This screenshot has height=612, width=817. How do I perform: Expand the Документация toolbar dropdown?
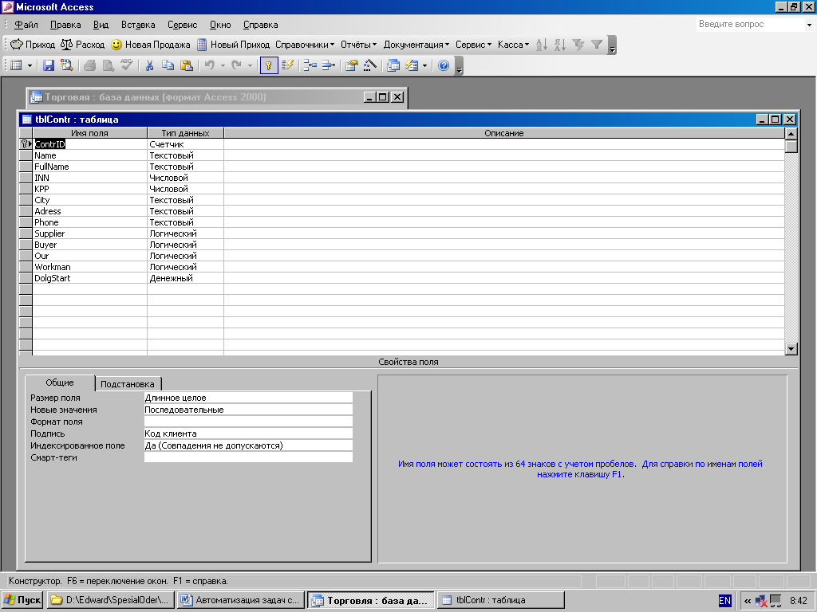416,45
